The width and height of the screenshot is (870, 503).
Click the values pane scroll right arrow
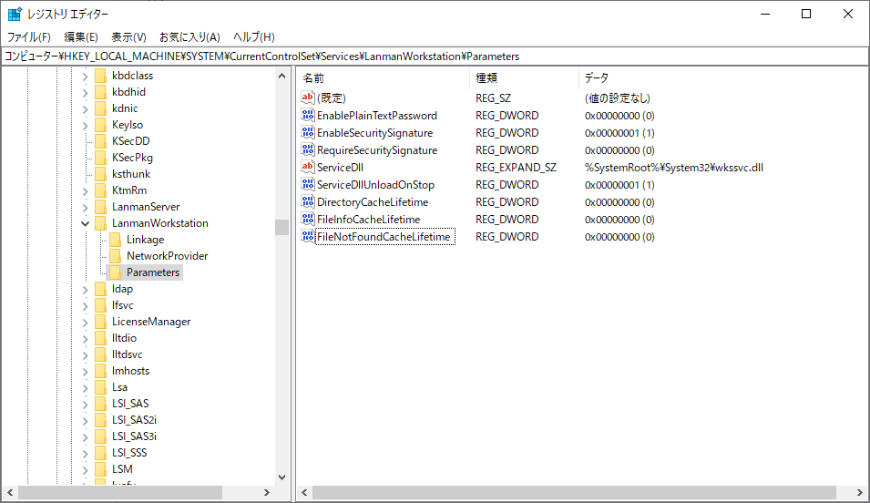click(x=859, y=492)
